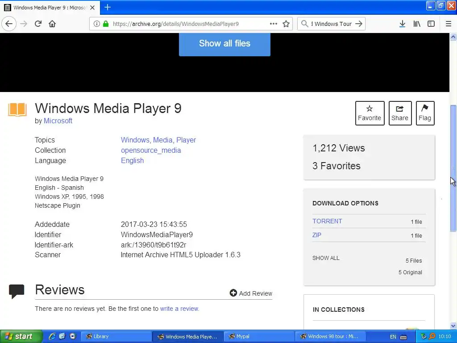The width and height of the screenshot is (457, 343).
Task: Click SHOW ALL download options
Action: (326, 258)
